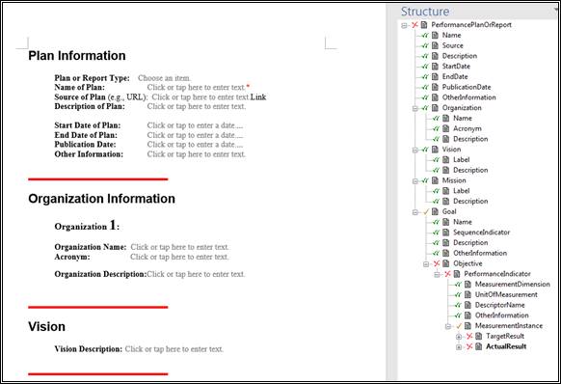Screen dimensions: 561x384
Task: Collapse the Organization tree node
Action: 415,108
